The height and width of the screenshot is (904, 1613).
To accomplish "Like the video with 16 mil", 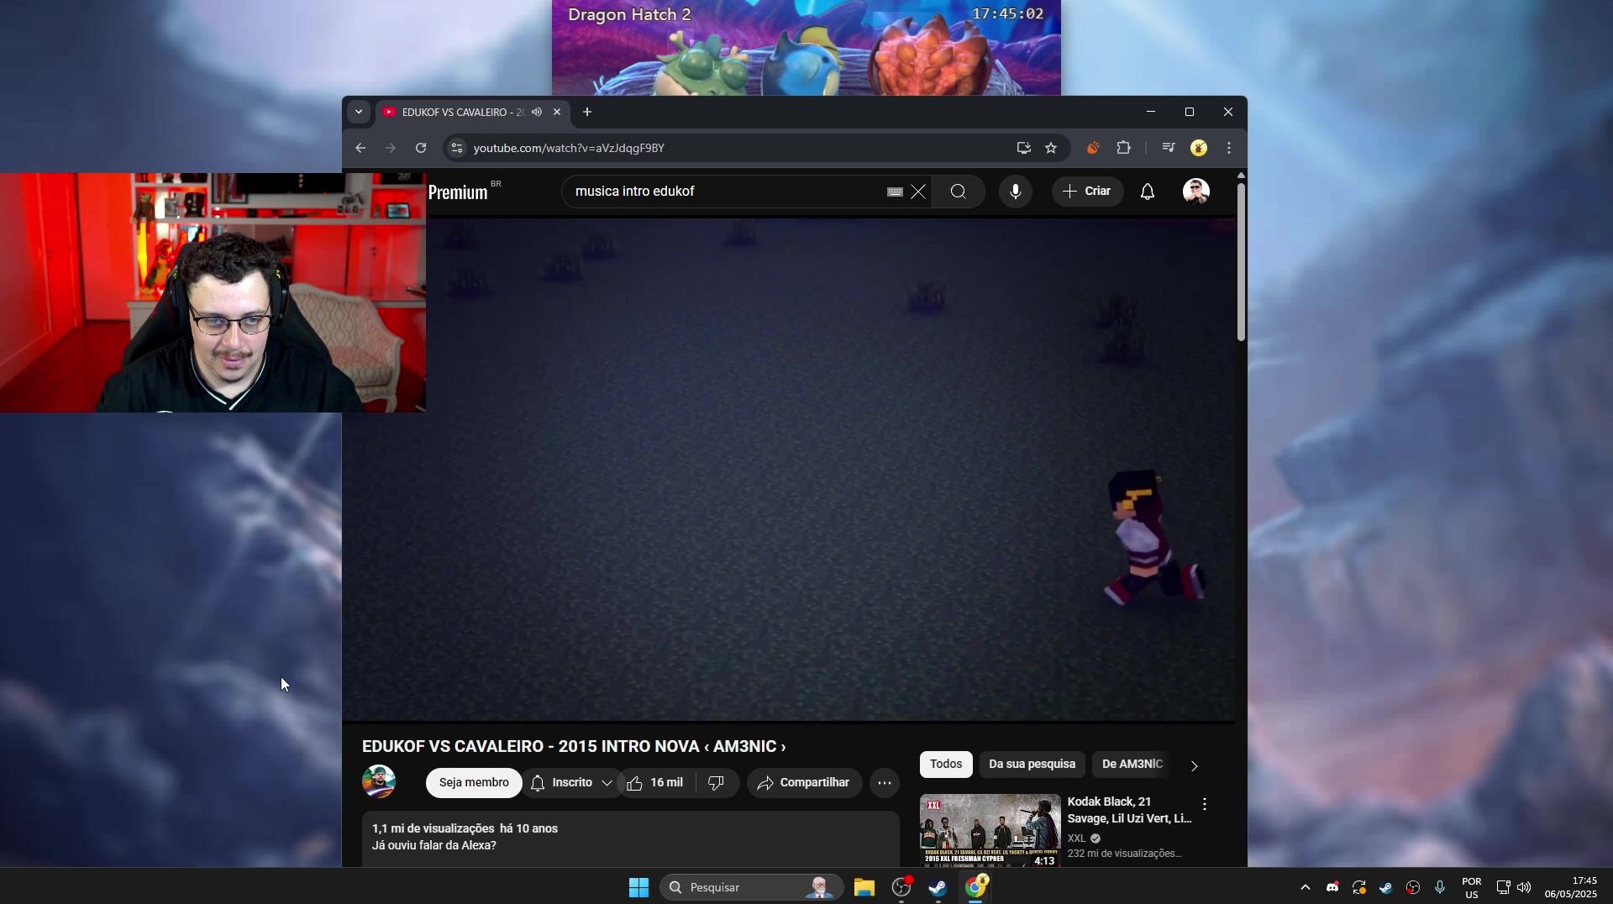I will click(655, 783).
